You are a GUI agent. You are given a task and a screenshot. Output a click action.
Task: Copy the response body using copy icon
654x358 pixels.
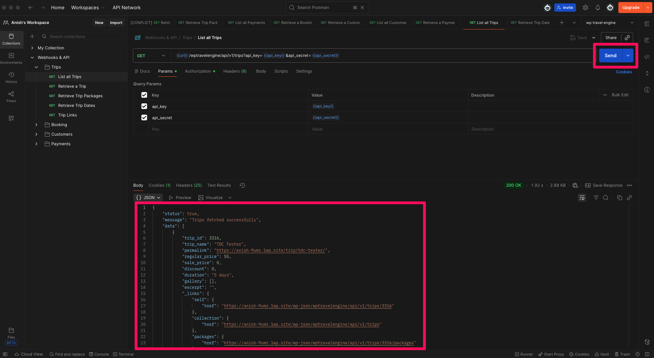[x=619, y=198]
